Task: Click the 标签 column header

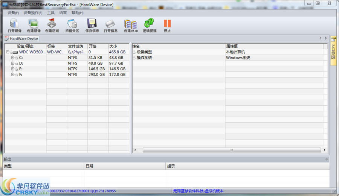Action: (56, 46)
